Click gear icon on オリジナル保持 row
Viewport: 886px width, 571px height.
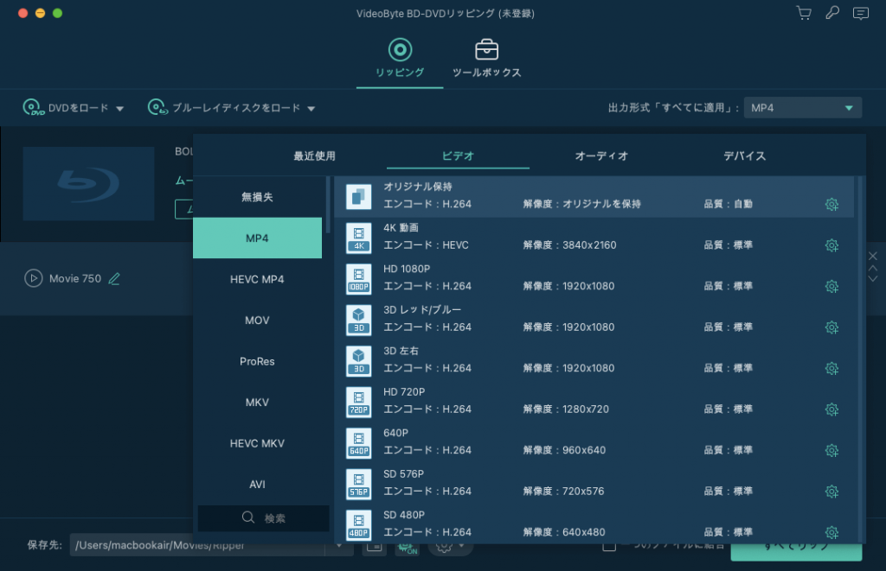click(x=831, y=204)
